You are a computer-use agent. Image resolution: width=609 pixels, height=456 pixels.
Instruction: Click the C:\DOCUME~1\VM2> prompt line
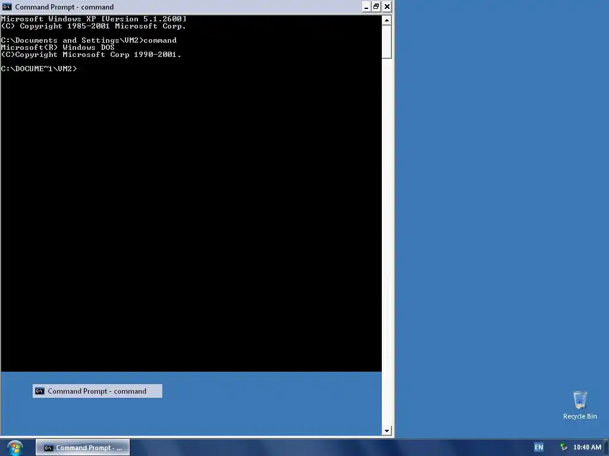pos(39,69)
